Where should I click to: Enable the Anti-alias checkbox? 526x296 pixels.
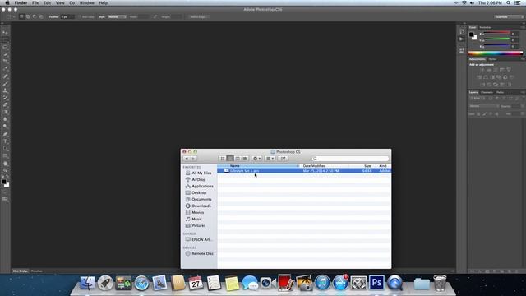80,16
